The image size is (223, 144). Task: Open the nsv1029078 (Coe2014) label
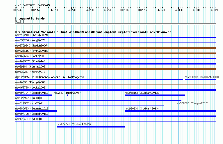pyautogui.click(x=30, y=61)
